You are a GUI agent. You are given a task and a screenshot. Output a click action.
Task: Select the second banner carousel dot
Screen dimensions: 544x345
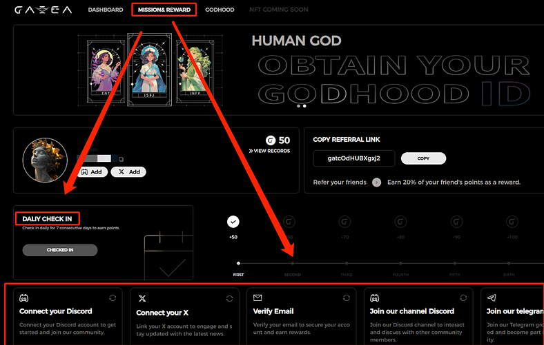pos(304,106)
